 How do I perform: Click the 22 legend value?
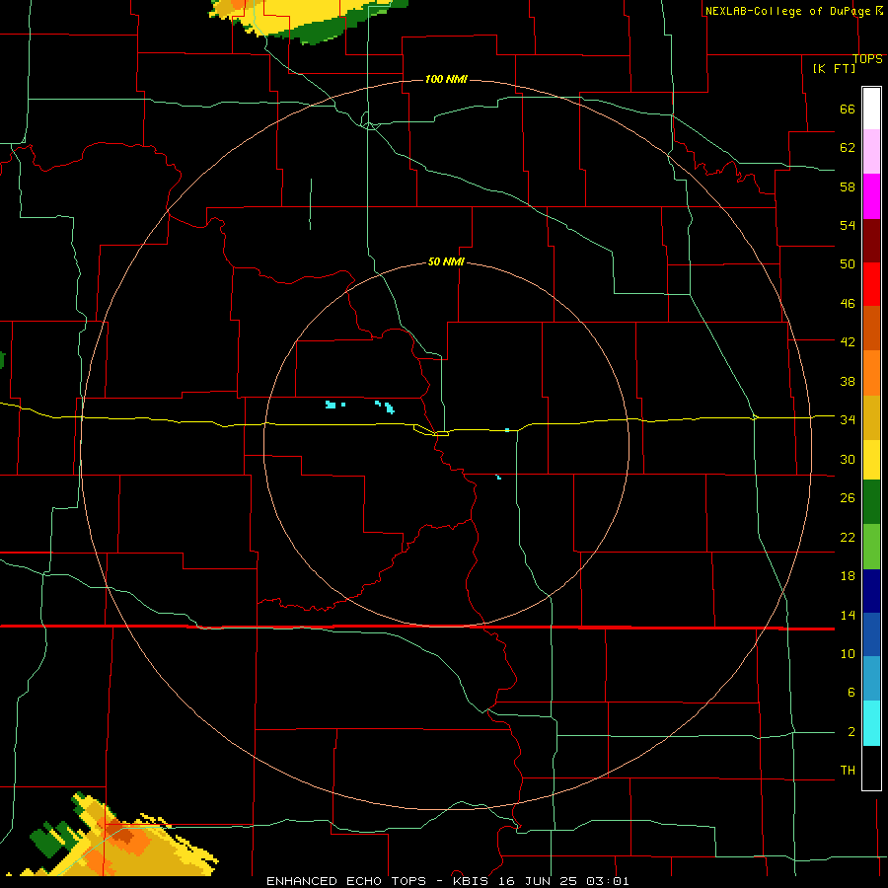[848, 537]
